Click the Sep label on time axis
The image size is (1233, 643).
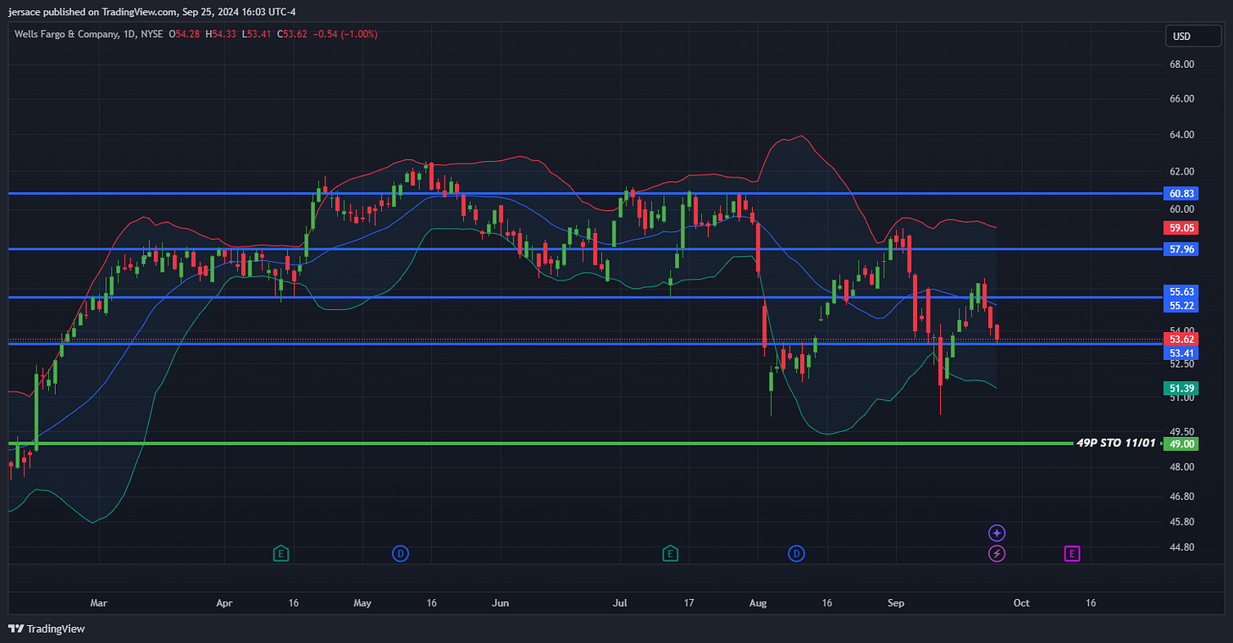coord(896,603)
